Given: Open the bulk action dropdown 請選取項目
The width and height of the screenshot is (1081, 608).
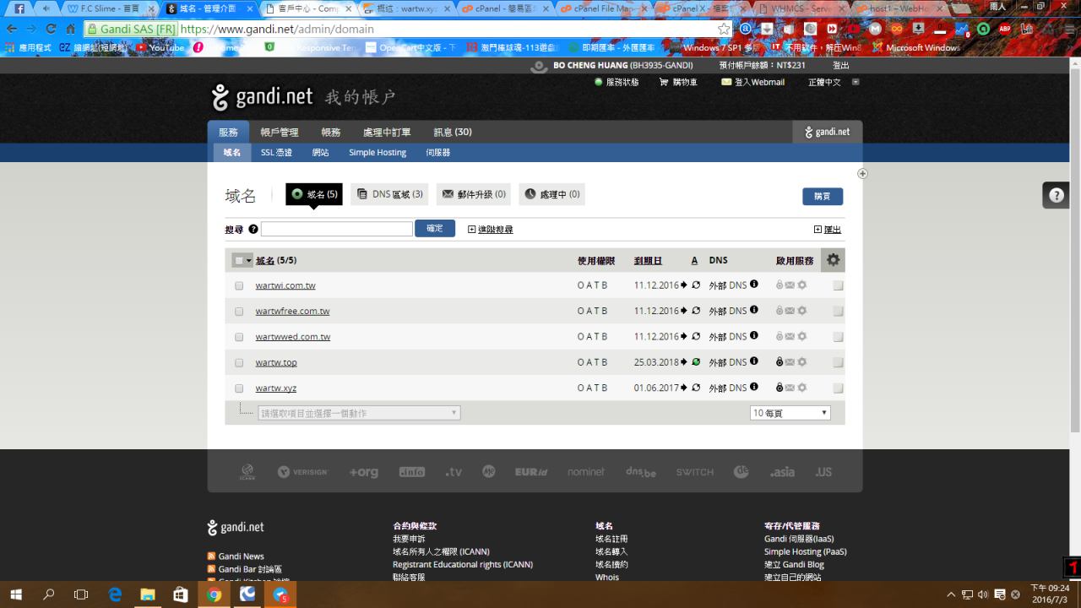Looking at the screenshot, I should [x=359, y=413].
